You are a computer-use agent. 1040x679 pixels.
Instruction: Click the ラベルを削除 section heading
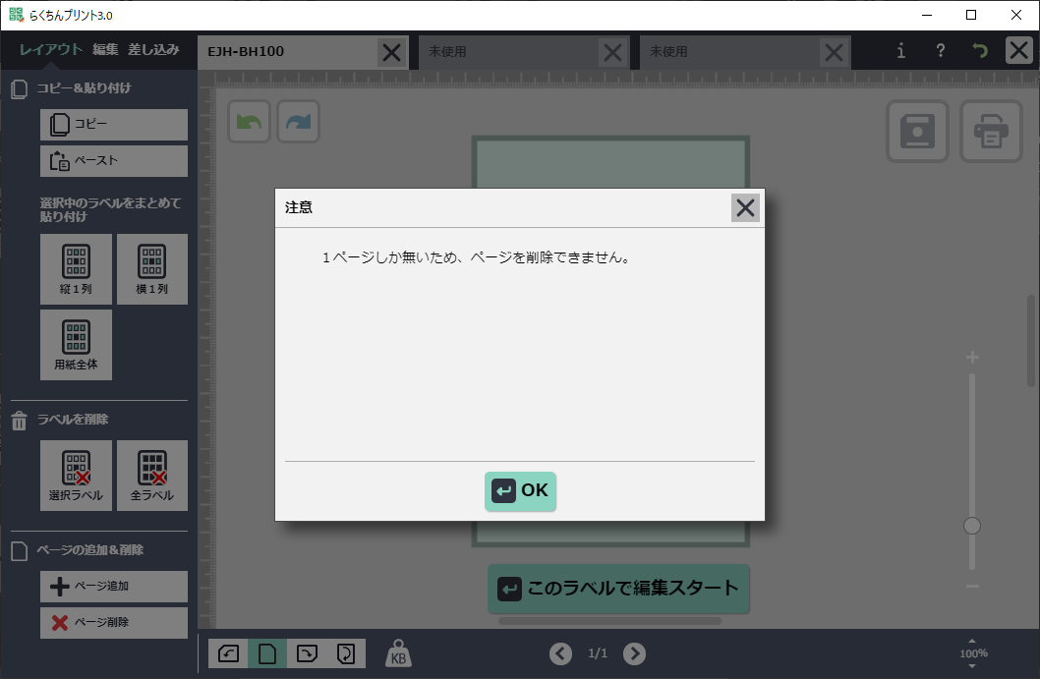coord(73,419)
